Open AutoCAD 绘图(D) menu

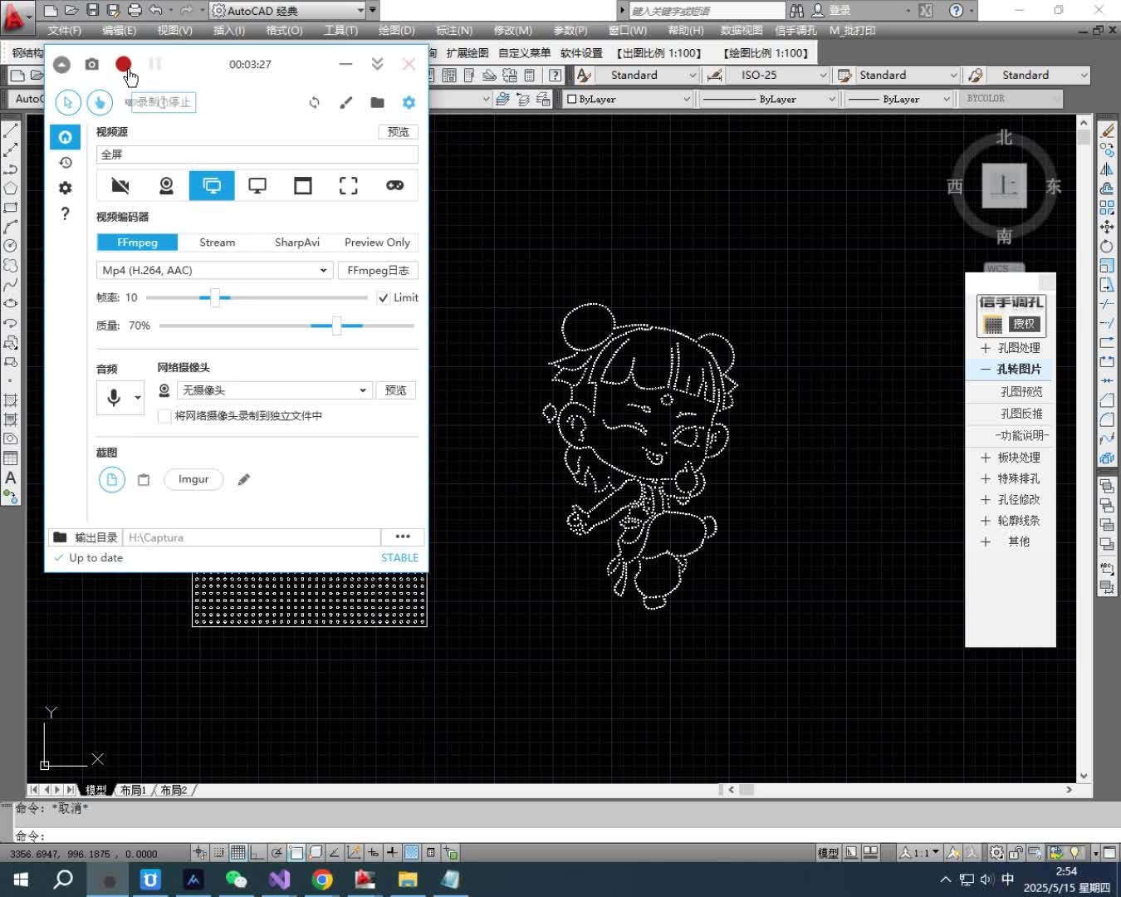coord(396,30)
